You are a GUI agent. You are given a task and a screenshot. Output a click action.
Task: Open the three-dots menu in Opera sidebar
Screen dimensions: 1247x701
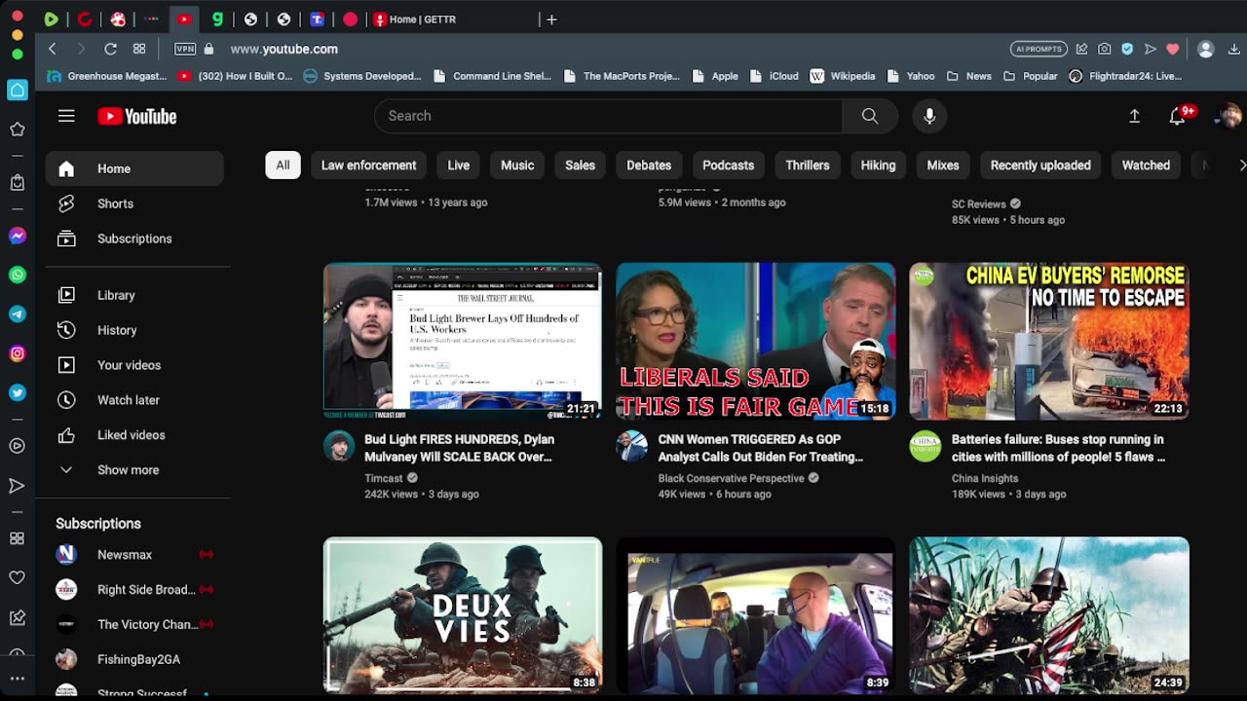coord(18,679)
